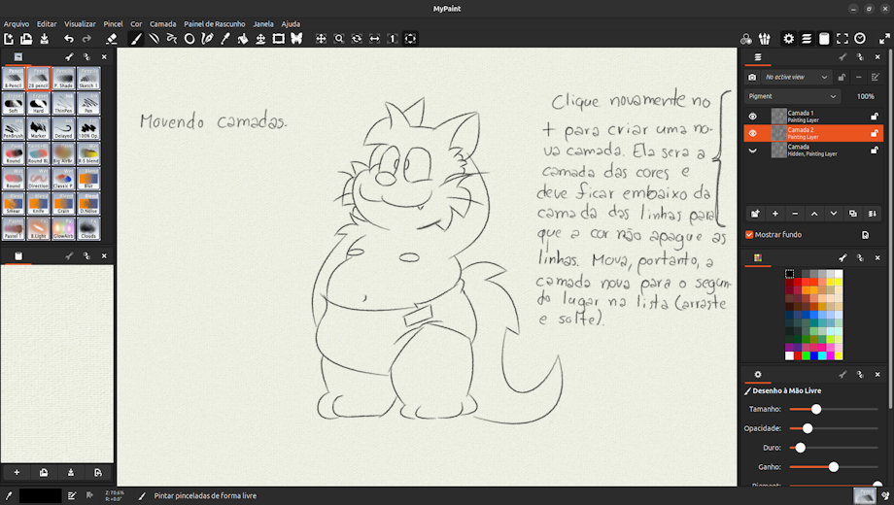Image resolution: width=894 pixels, height=505 pixels.
Task: Toggle the Mostrar fundo checkbox
Action: 749,234
